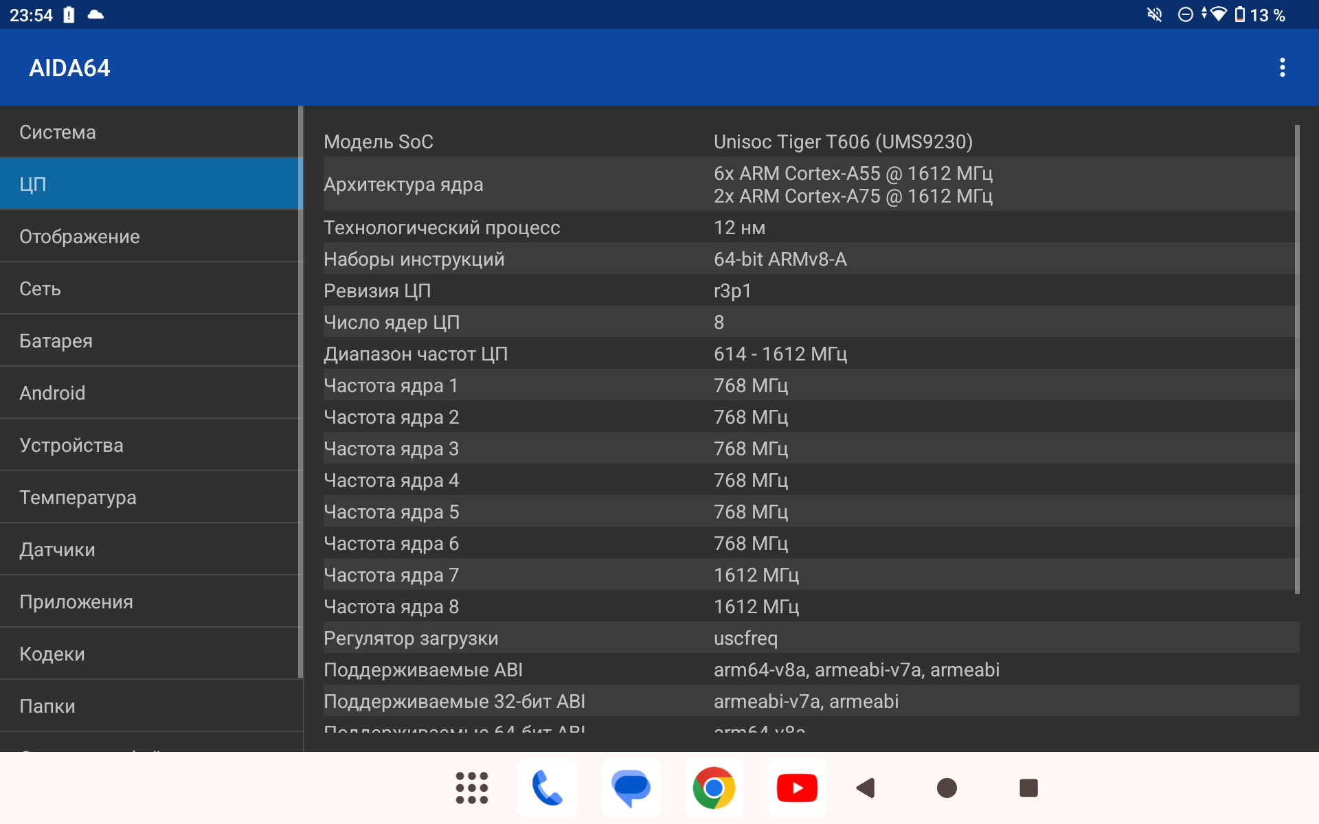
Task: Launch the Phone app from taskbar
Action: pyautogui.click(x=548, y=788)
